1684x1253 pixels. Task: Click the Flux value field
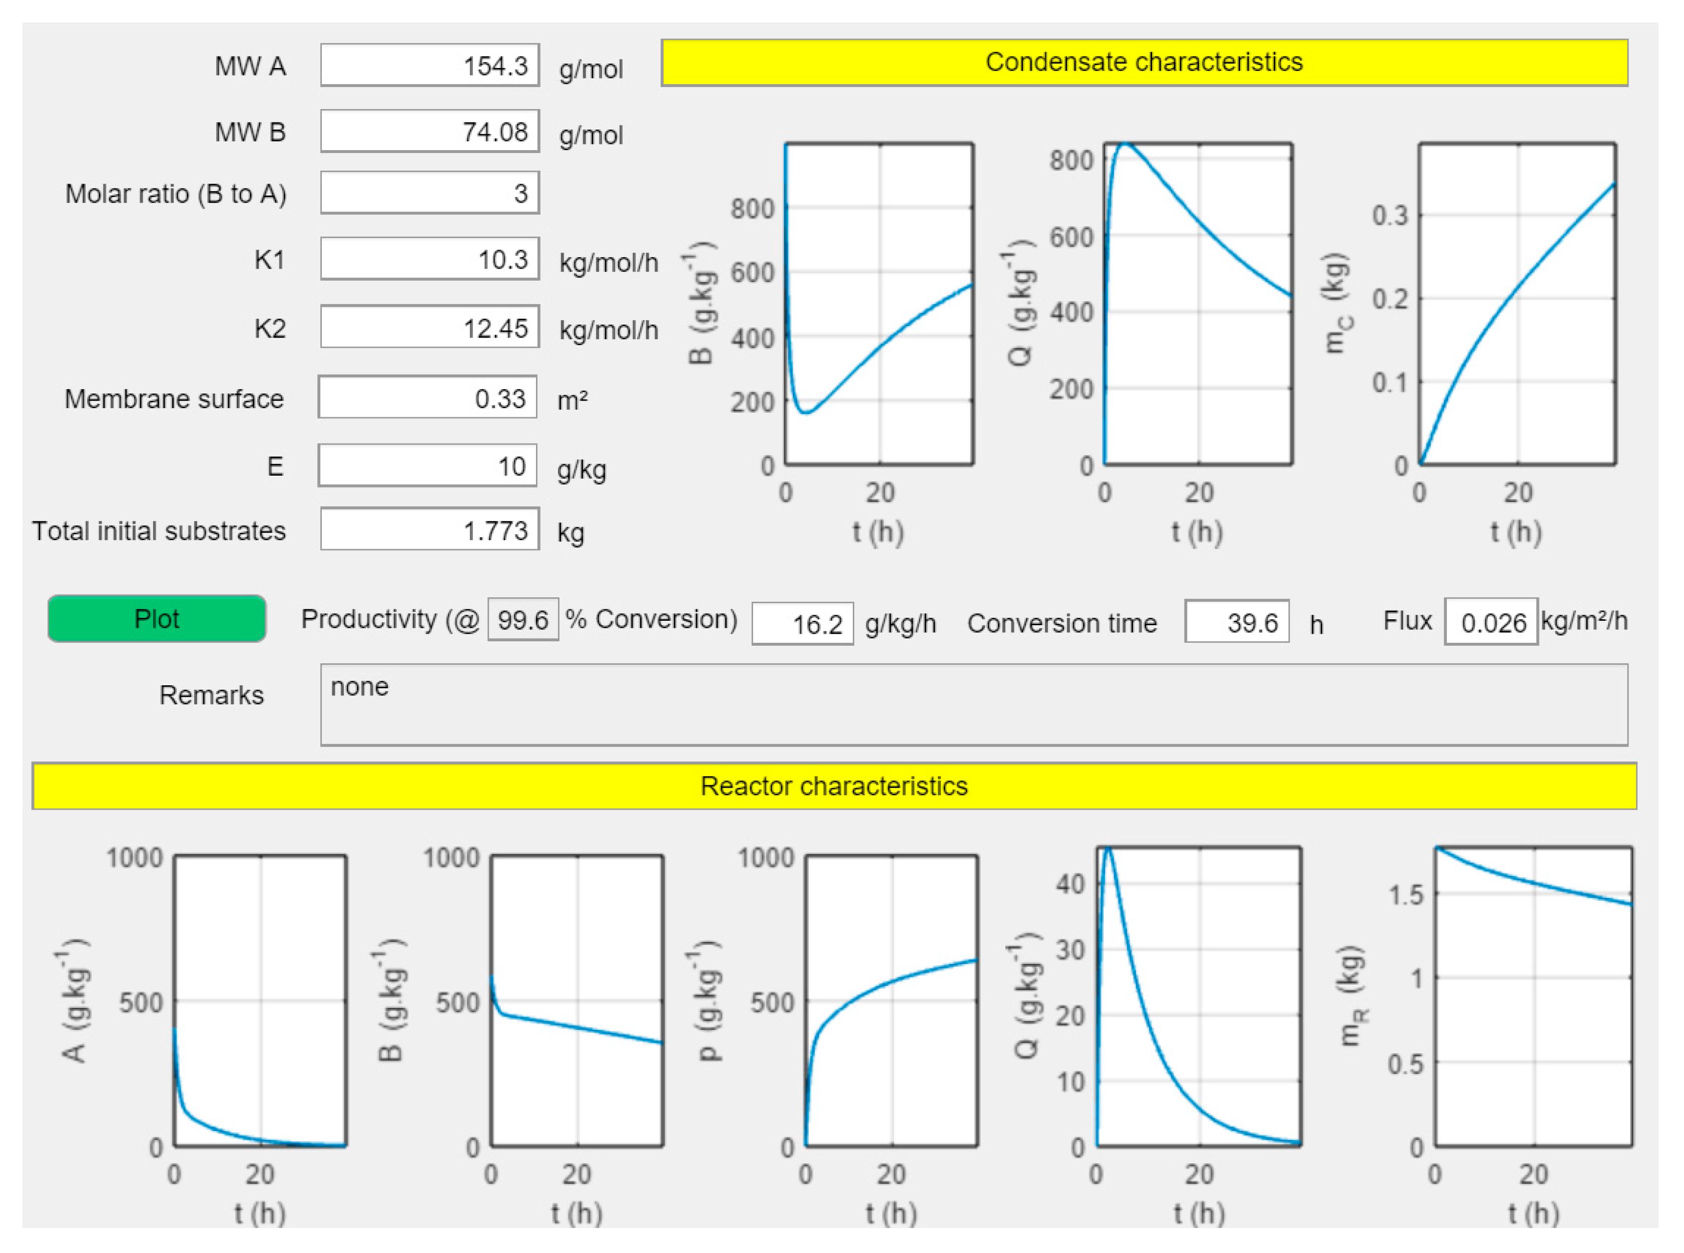point(1490,622)
